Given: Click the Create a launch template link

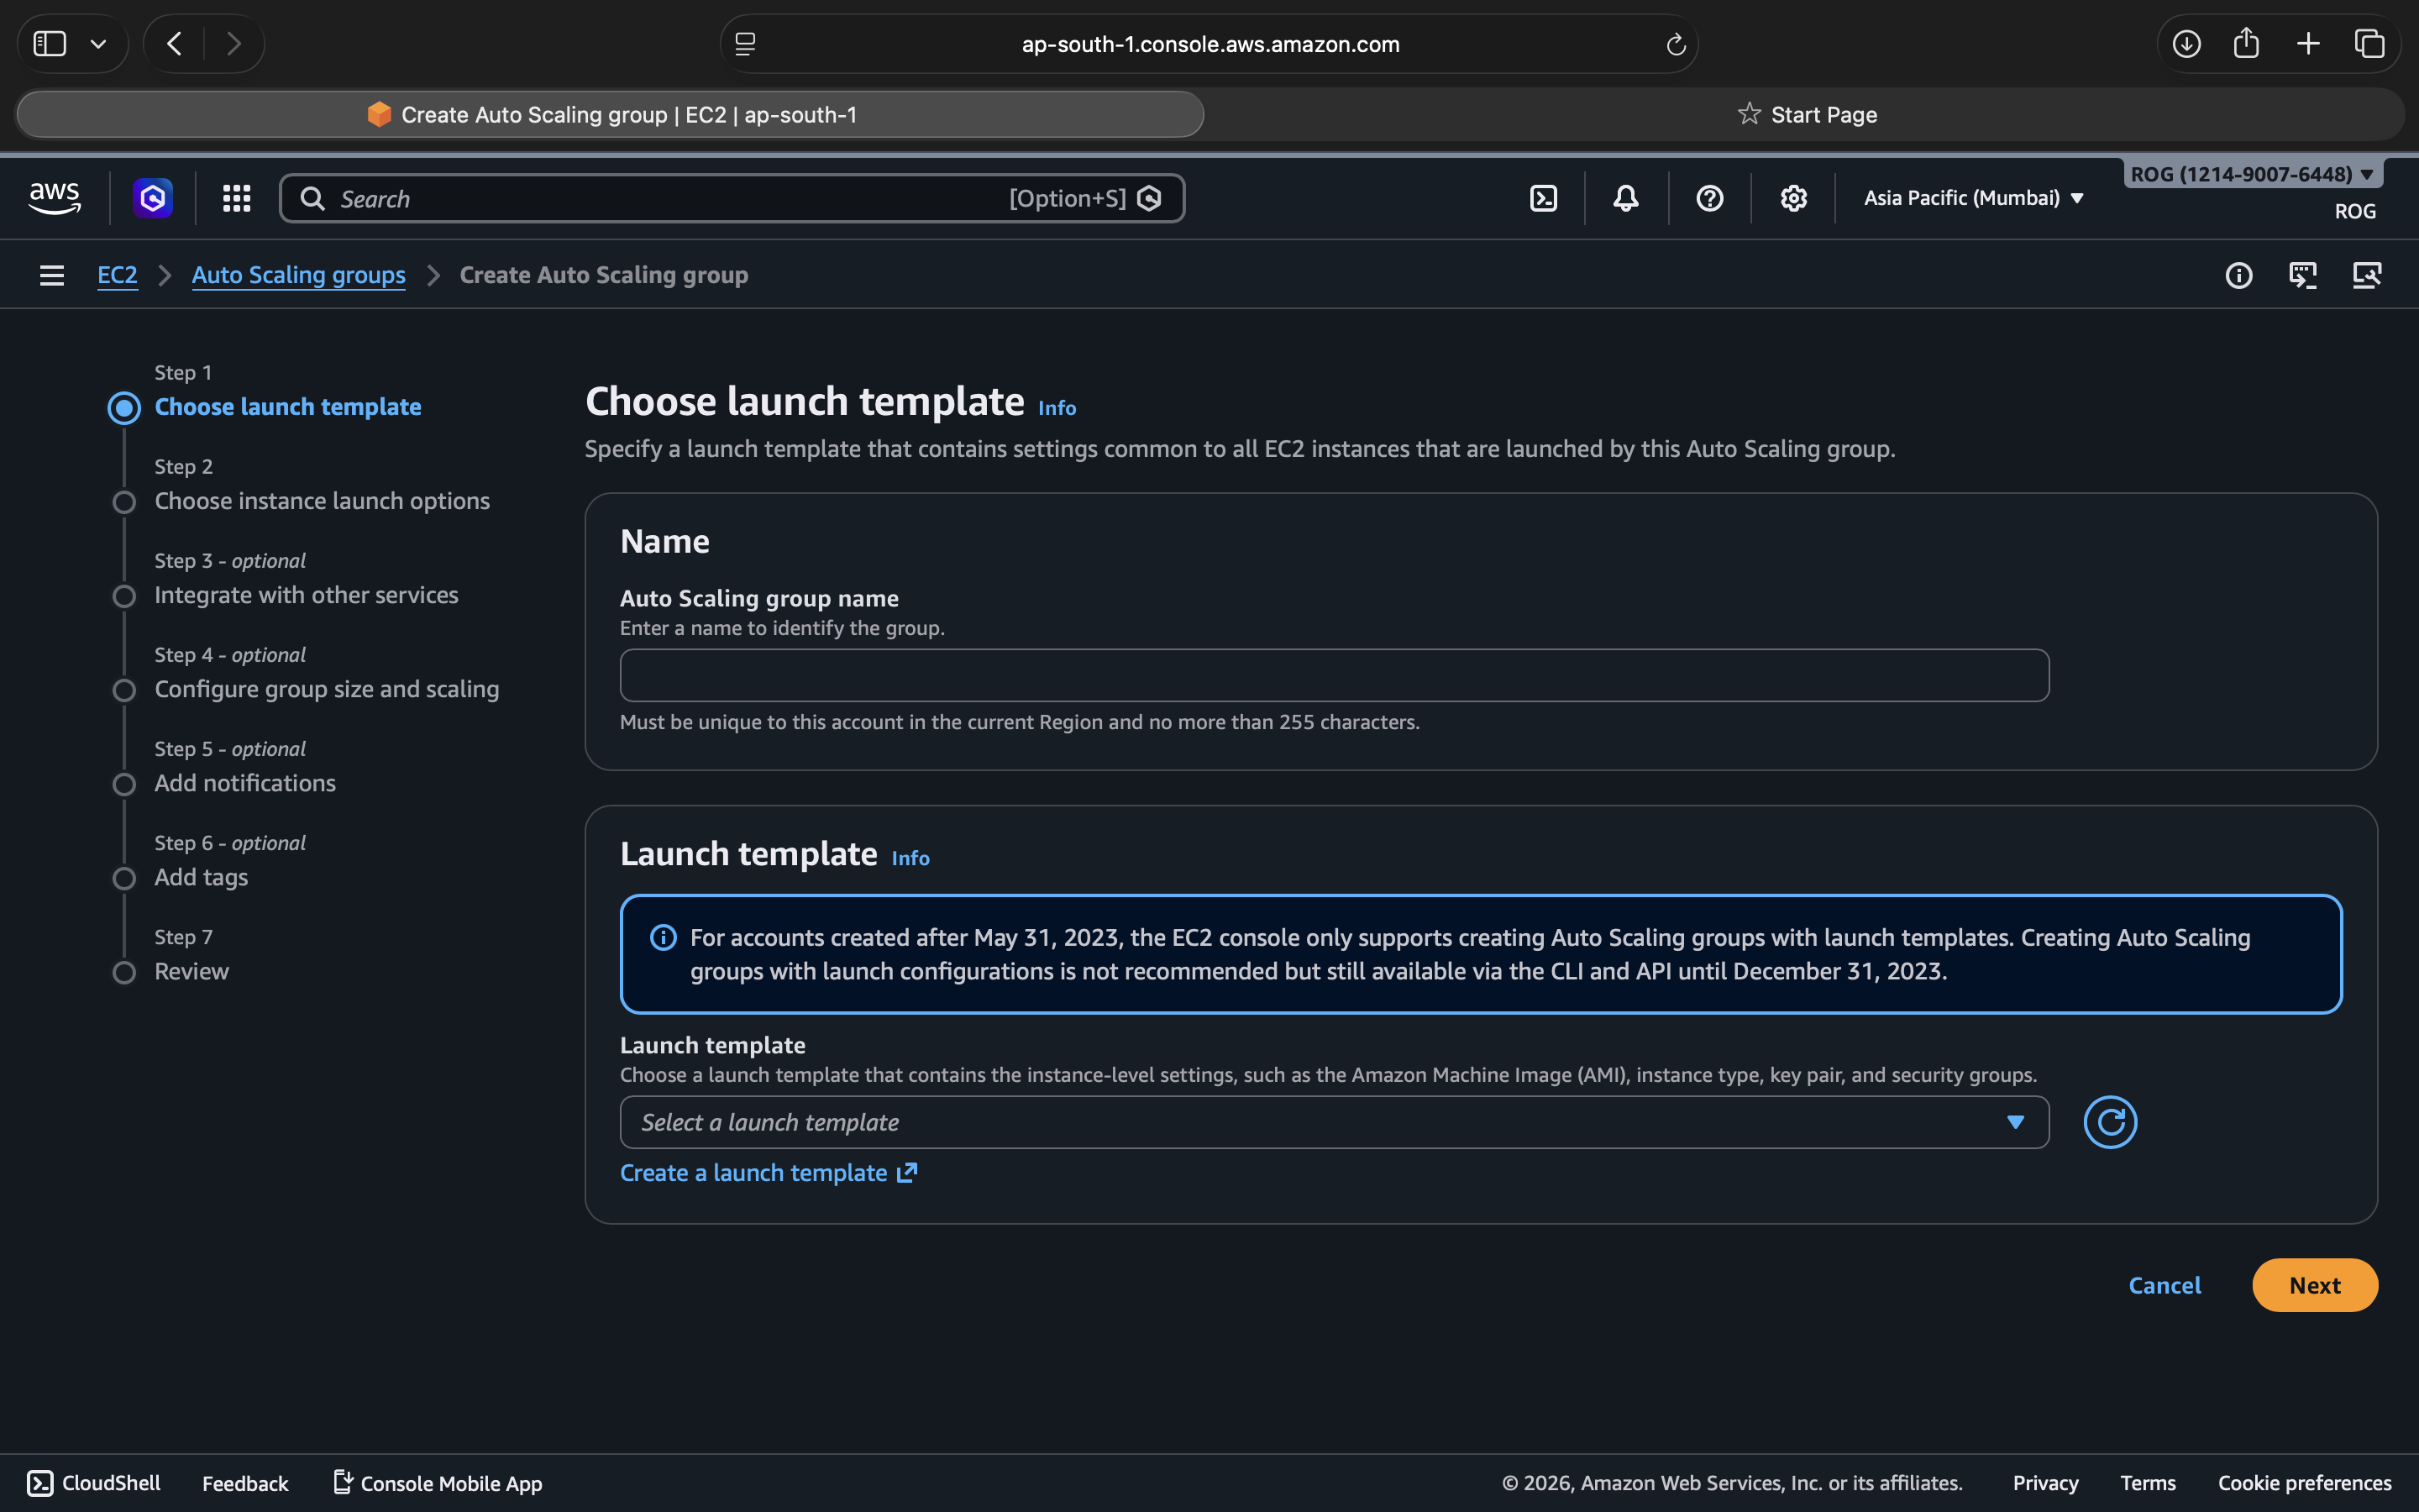Looking at the screenshot, I should click(768, 1173).
